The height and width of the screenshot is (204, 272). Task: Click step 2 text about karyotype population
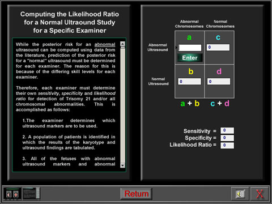click(x=69, y=142)
